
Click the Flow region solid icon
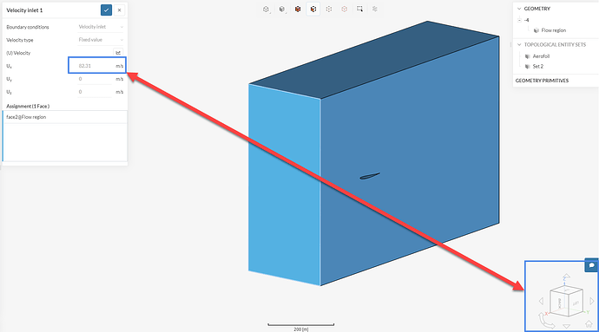pos(536,30)
